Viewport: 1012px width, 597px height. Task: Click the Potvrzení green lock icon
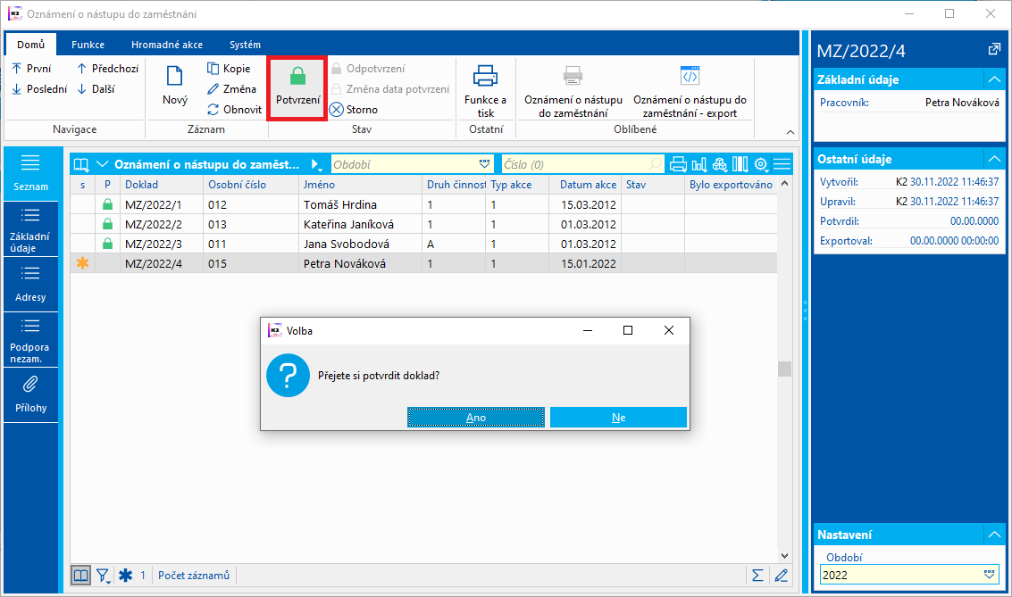coord(297,77)
